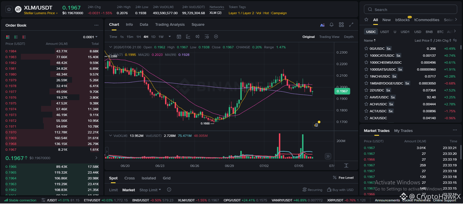Open the Binance AI assistant icon

[322, 25]
